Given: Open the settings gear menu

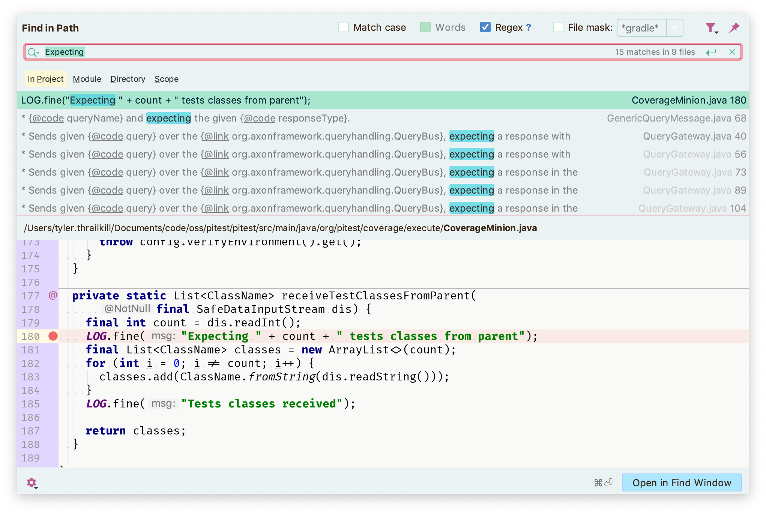Looking at the screenshot, I should point(32,482).
